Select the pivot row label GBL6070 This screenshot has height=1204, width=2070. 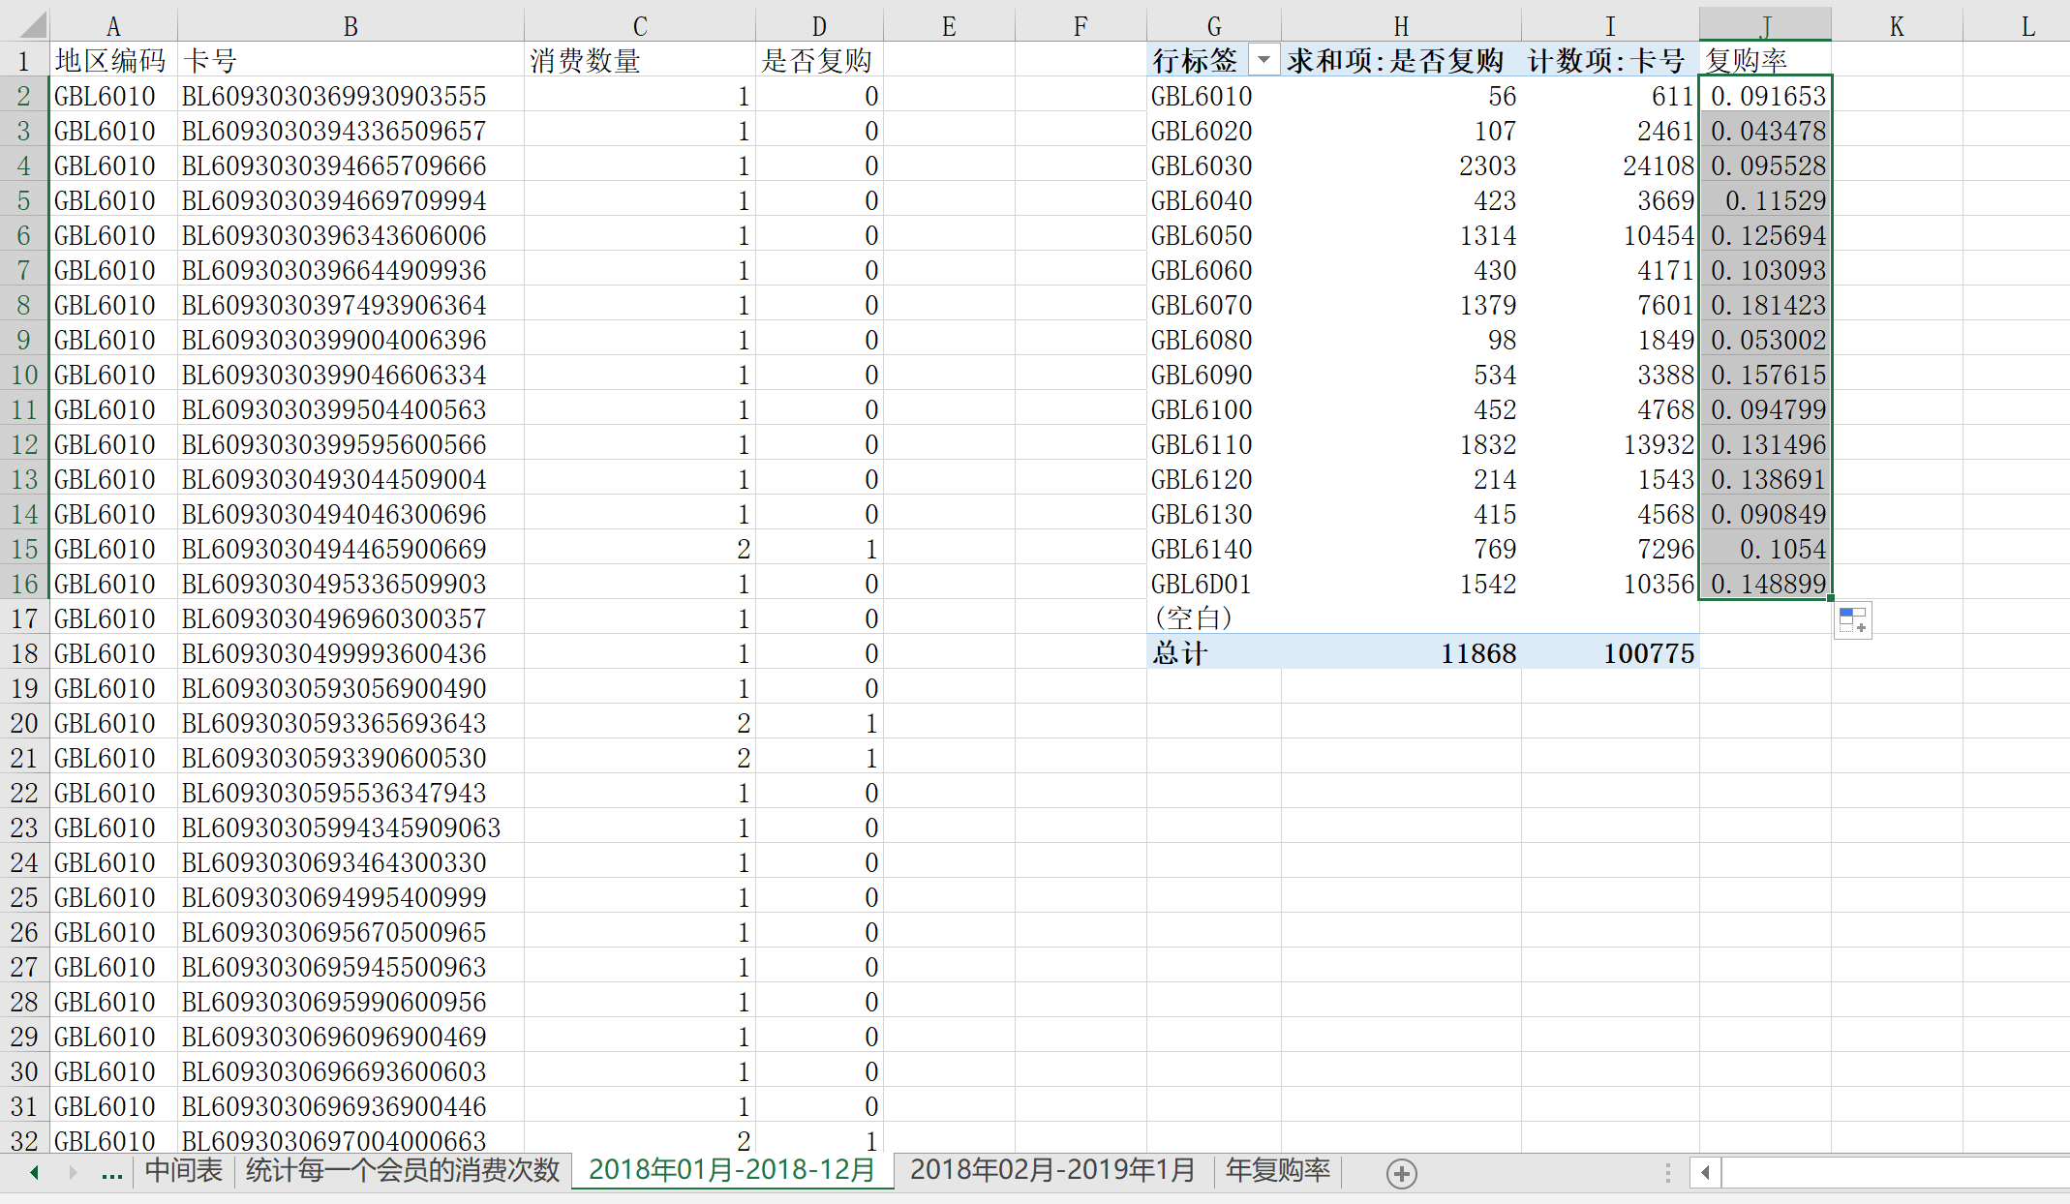tap(1201, 305)
